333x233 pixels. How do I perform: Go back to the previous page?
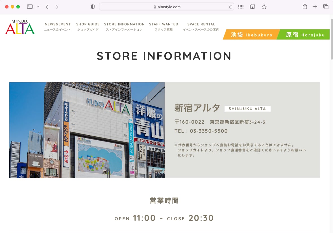tap(47, 7)
